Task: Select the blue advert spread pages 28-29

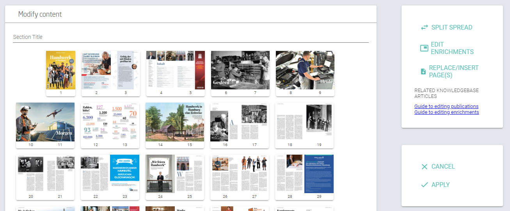Action: (x=304, y=174)
